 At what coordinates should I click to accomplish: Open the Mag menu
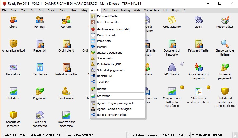point(84,10)
